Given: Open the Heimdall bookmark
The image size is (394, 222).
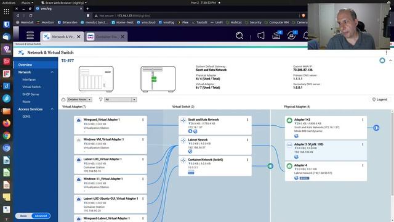Looking at the screenshot, I should (25, 22).
